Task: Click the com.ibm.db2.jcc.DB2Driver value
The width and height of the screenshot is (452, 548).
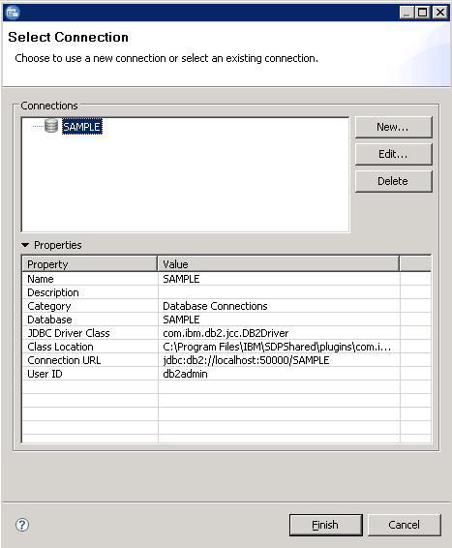Action: click(226, 333)
